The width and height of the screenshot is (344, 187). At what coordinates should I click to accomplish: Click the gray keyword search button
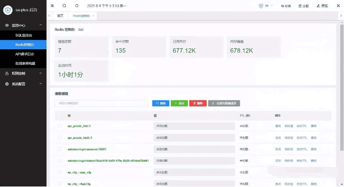pyautogui.click(x=224, y=103)
